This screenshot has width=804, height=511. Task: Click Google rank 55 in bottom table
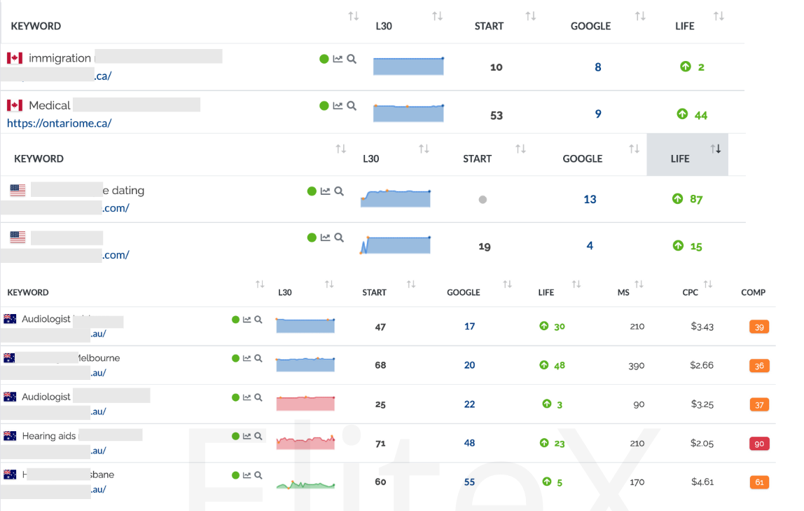[469, 482]
